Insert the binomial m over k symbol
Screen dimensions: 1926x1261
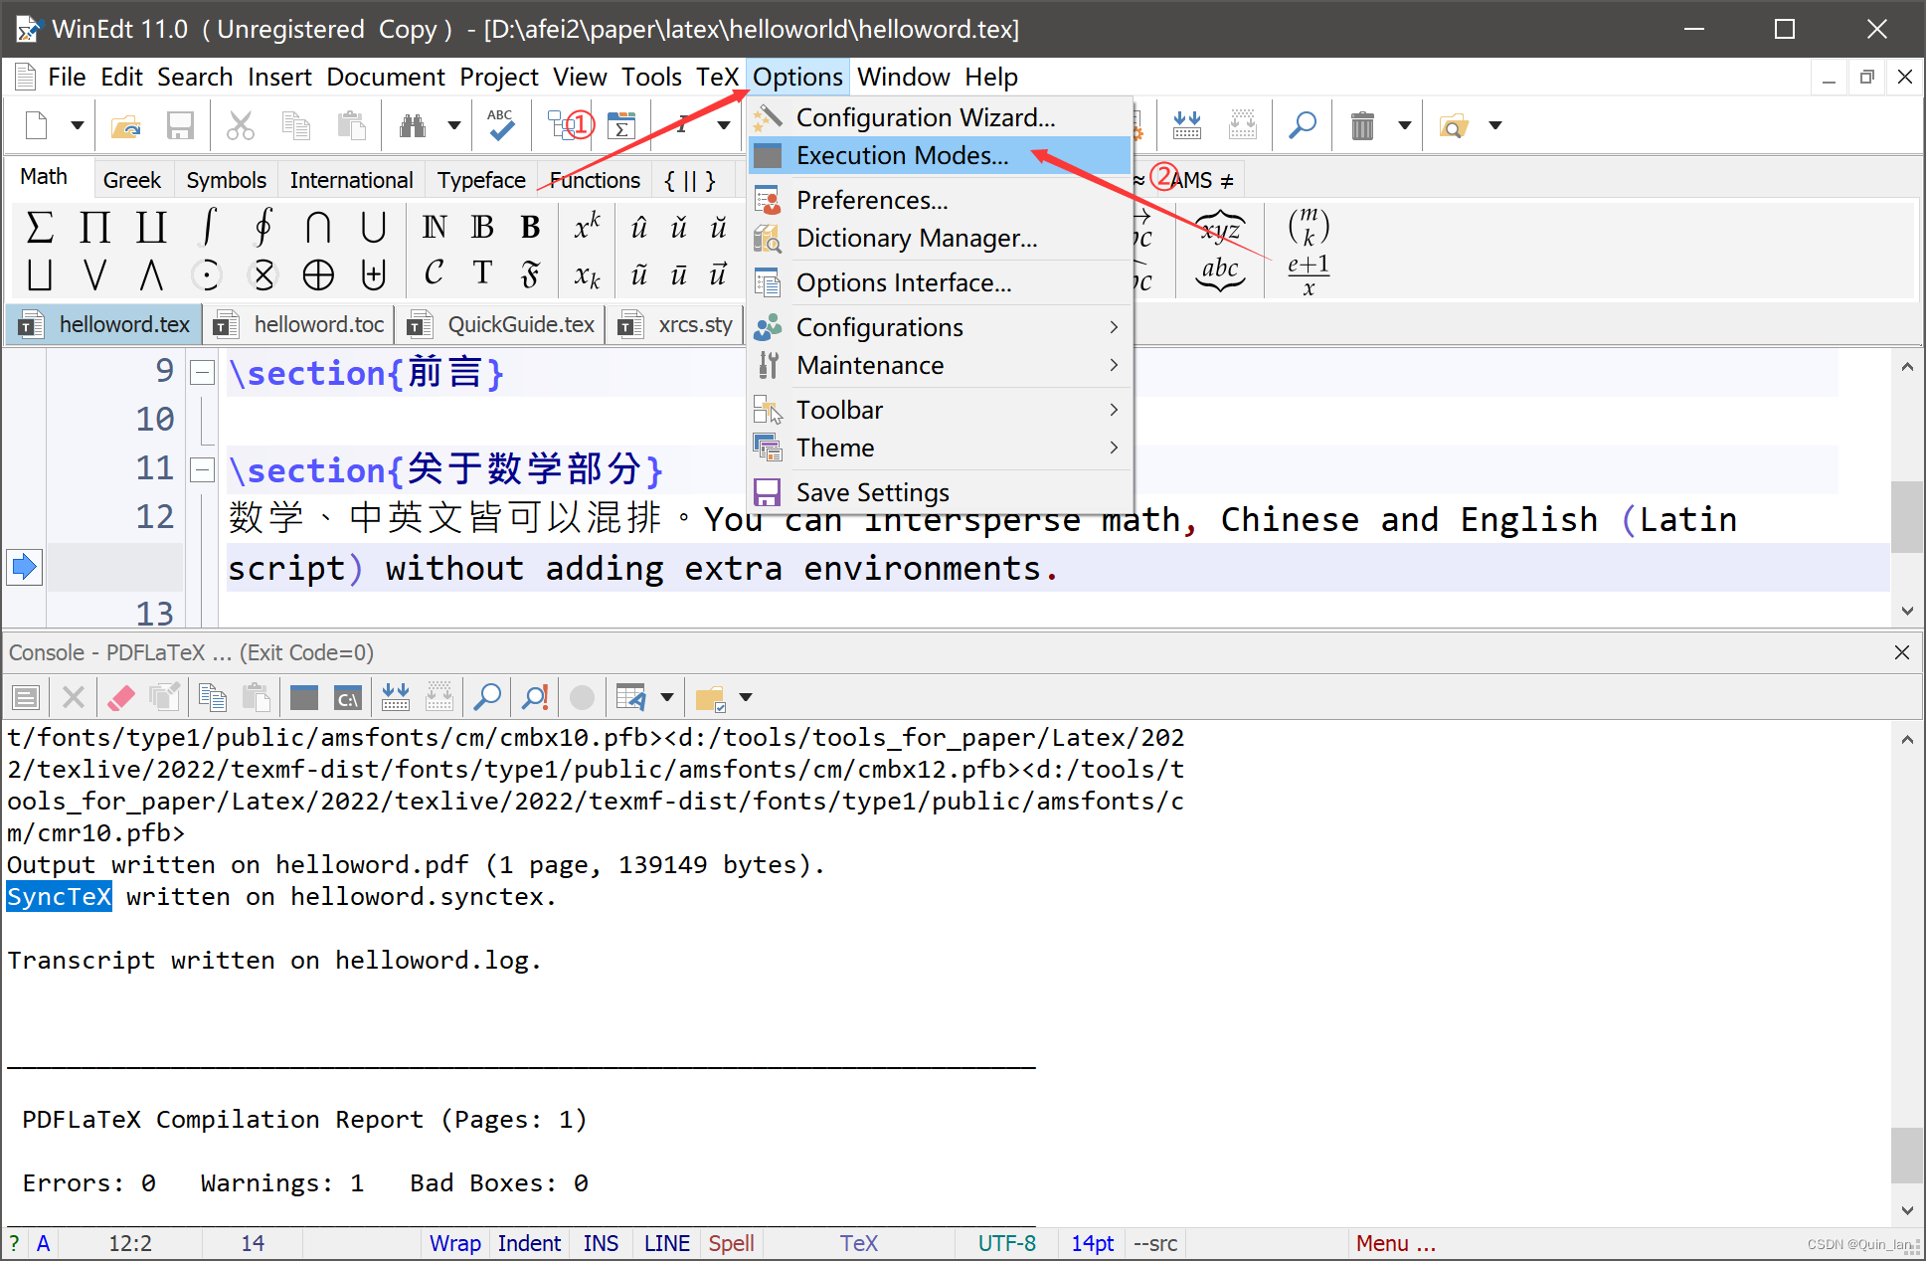pyautogui.click(x=1309, y=228)
